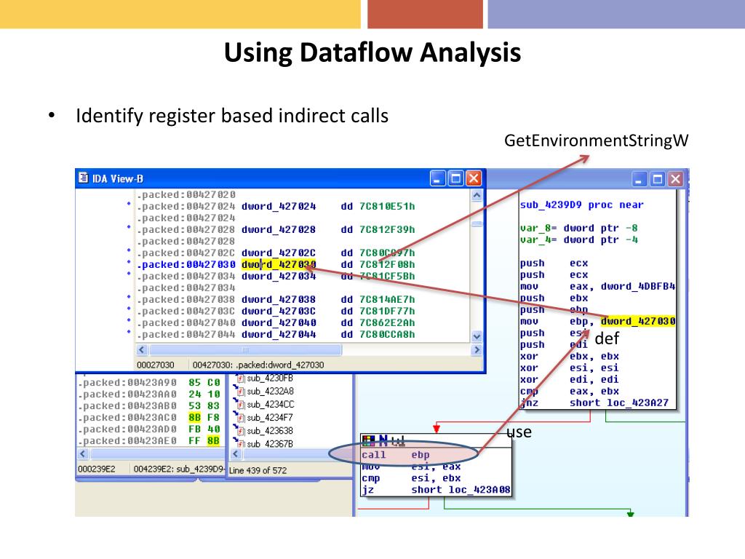This screenshot has height=559, width=745.
Task: Click the IDA View-B horizontal scrollbar thumb
Action: click(x=245, y=350)
